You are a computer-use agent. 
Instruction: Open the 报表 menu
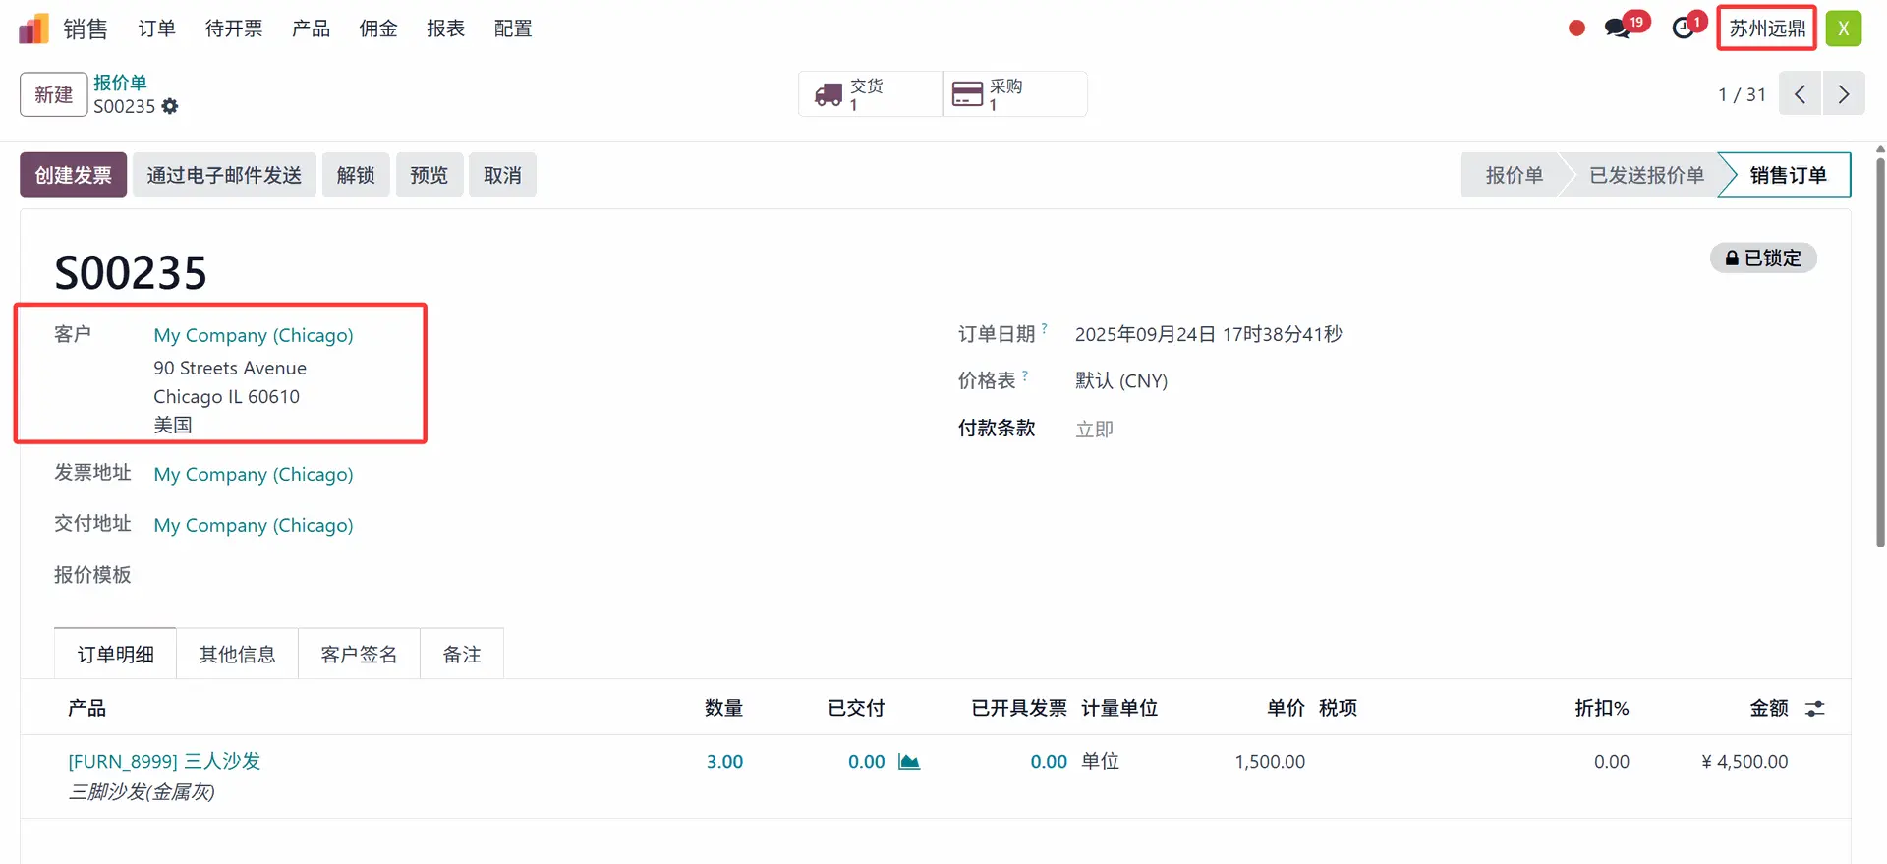click(445, 29)
